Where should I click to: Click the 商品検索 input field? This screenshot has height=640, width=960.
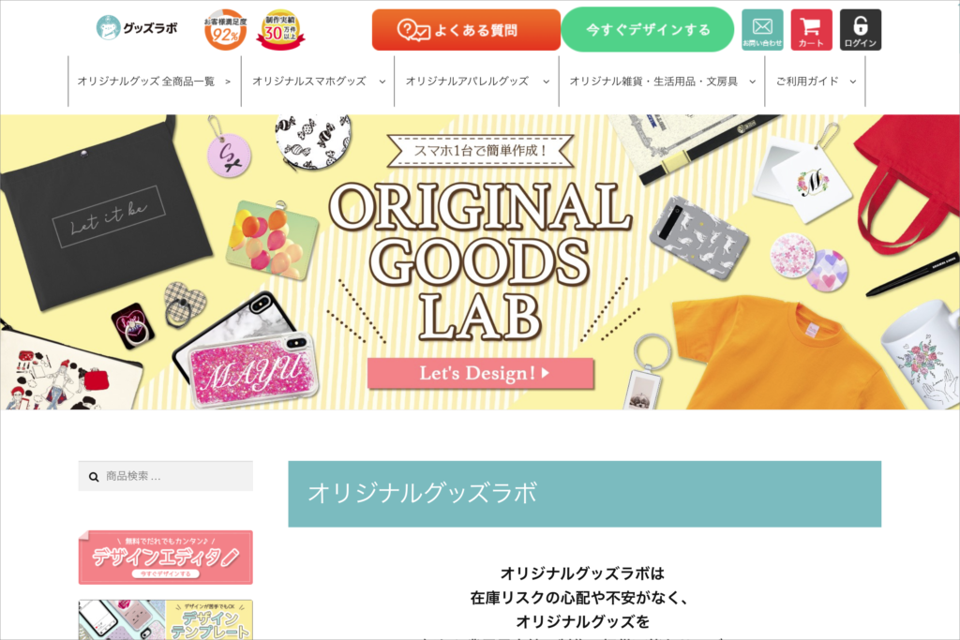[x=165, y=476]
